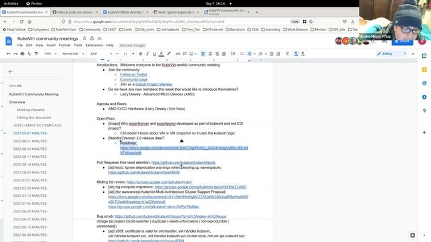Image resolution: width=431 pixels, height=242 pixels.
Task: Decrease the font size
Action: (117, 54)
